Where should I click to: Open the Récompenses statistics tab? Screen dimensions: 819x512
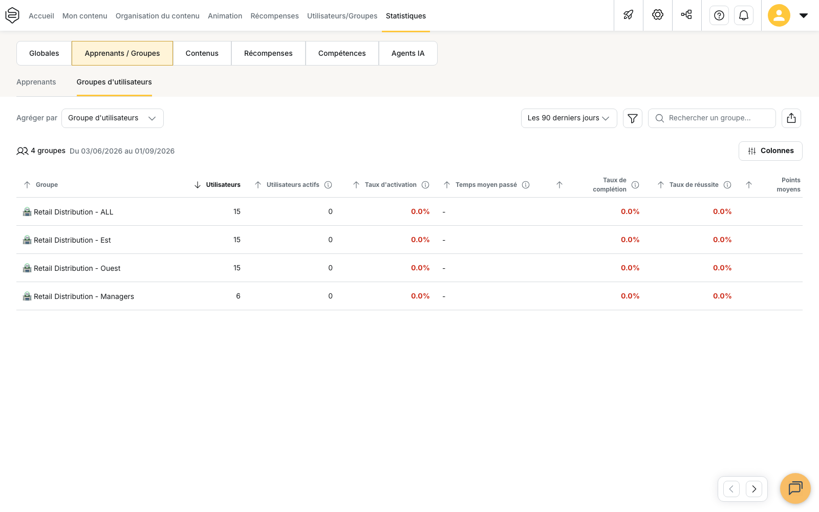point(268,53)
